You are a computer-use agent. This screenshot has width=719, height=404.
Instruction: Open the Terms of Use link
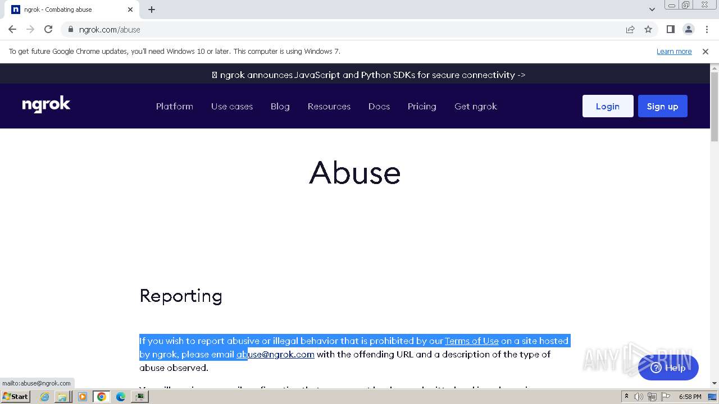[472, 341]
